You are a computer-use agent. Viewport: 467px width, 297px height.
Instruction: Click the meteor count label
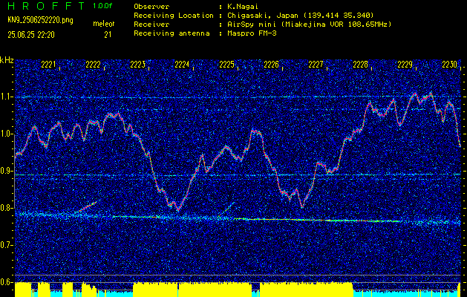pyautogui.click(x=104, y=24)
